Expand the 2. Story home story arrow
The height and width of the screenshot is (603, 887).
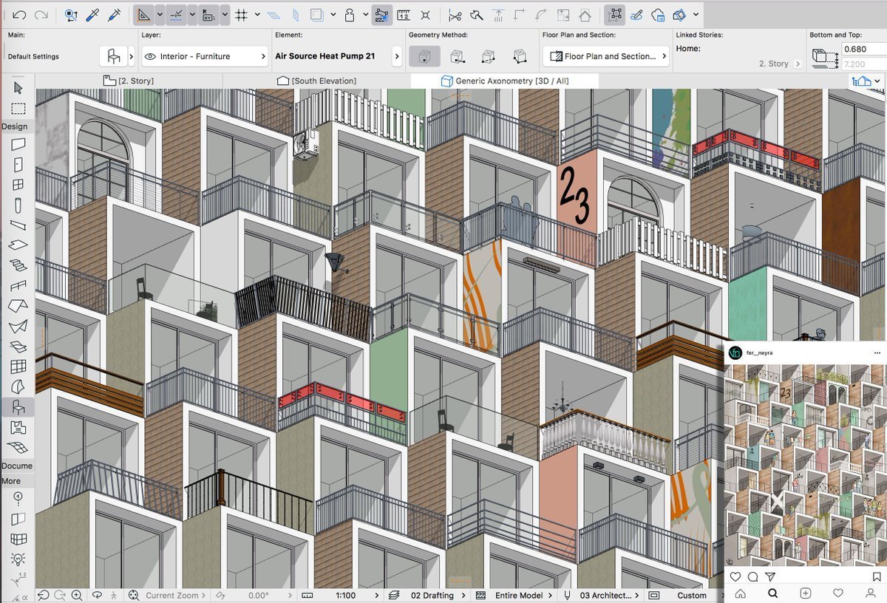coord(798,64)
